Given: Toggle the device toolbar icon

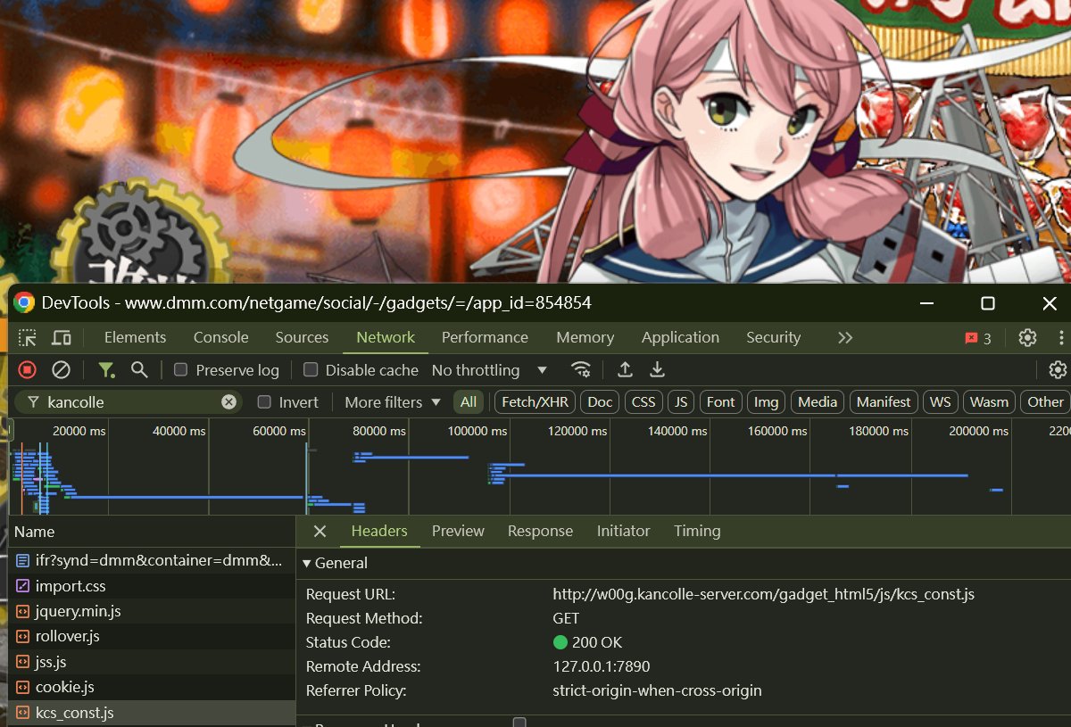Looking at the screenshot, I should (62, 338).
